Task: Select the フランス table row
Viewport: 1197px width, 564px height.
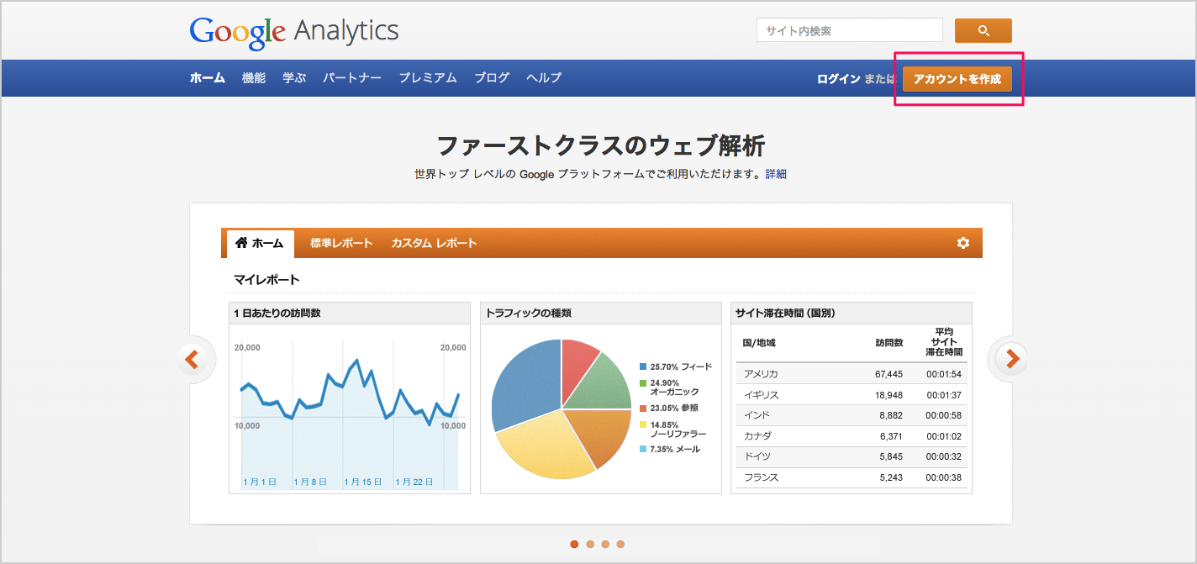Action: [x=853, y=477]
